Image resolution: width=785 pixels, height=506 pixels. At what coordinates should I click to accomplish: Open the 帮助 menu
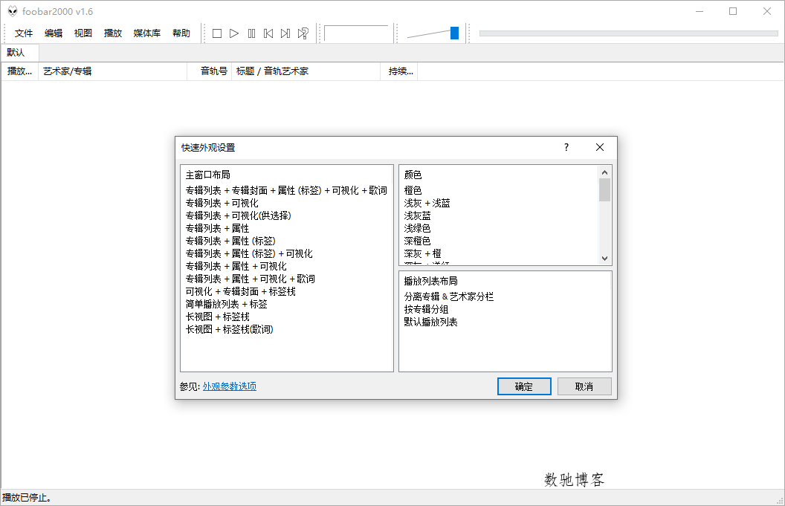(x=181, y=33)
